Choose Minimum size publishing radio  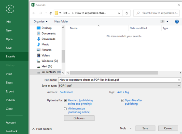[x=65, y=109]
